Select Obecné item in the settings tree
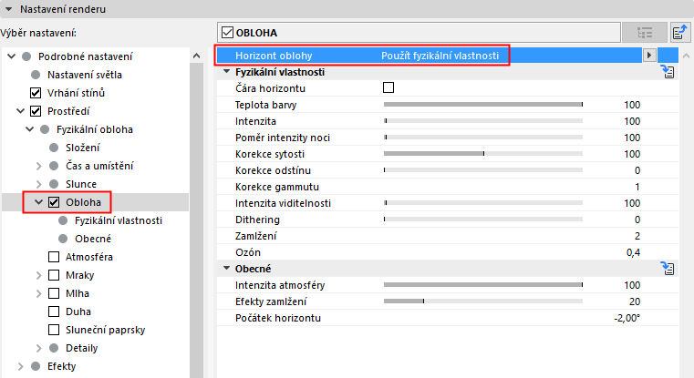Viewport: 694px width, 378px height. [93, 239]
